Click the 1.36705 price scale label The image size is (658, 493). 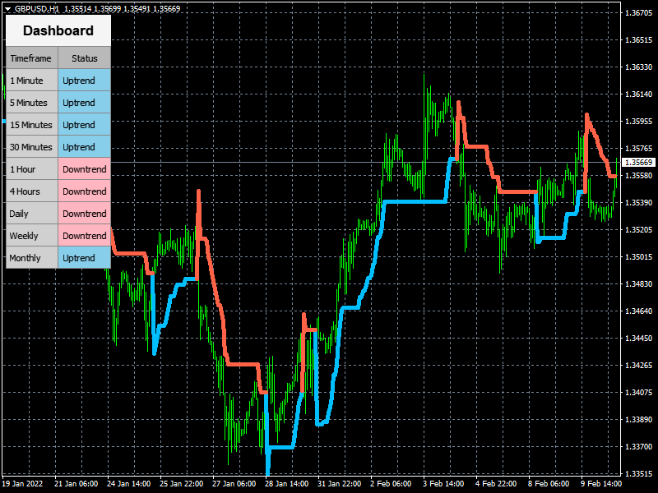click(639, 13)
